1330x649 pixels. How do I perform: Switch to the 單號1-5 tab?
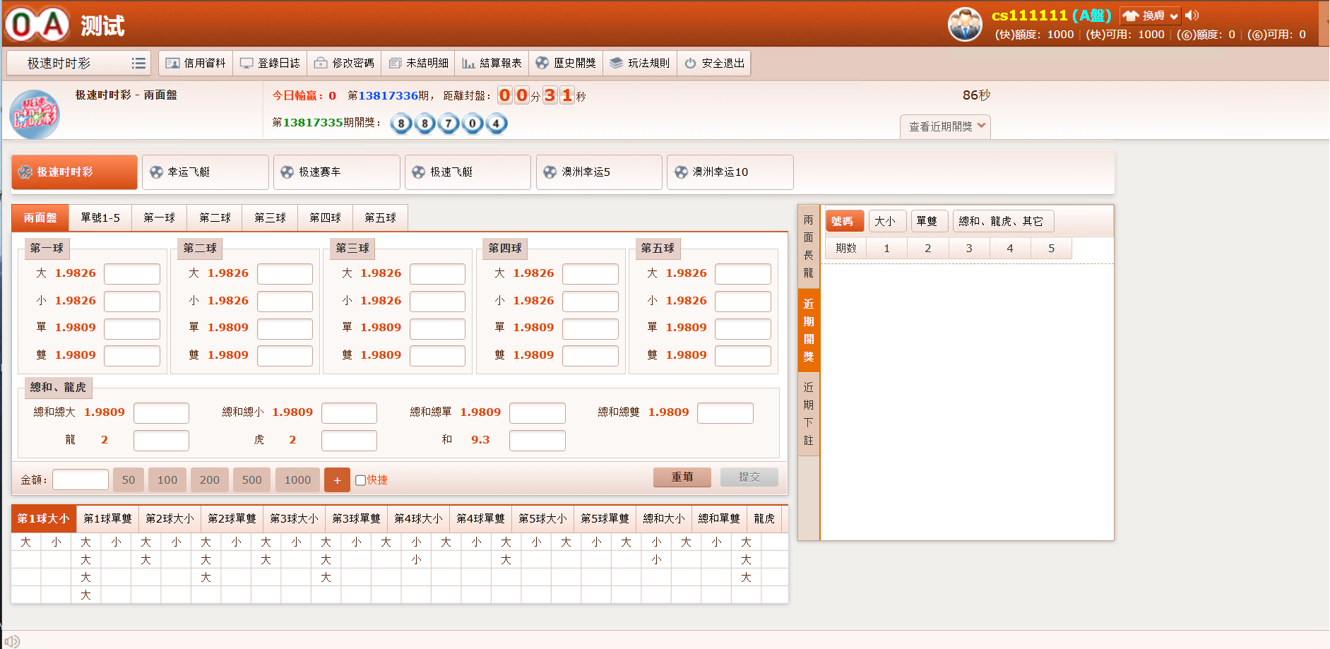tap(100, 218)
